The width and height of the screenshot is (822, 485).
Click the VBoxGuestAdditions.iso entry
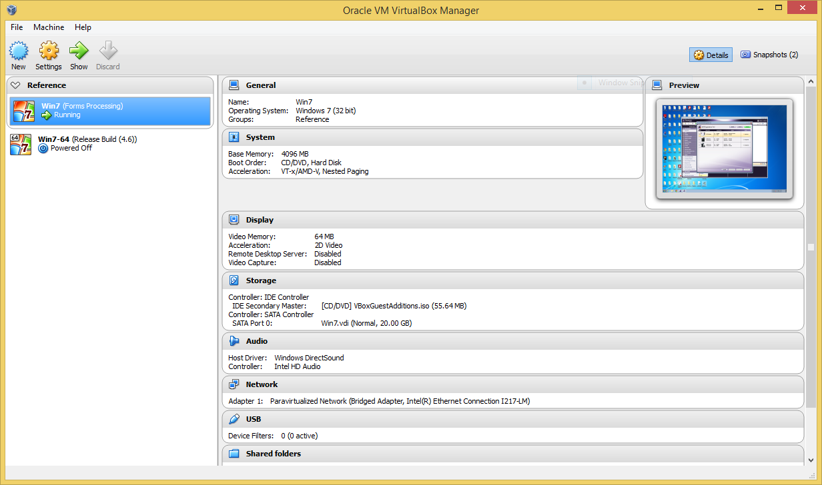coord(394,306)
